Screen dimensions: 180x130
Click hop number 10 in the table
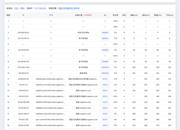point(8,73)
